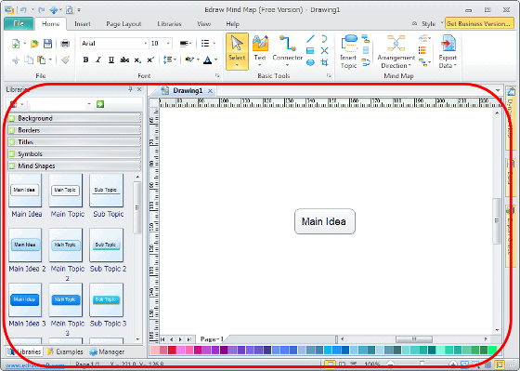Click the Copy icon
The height and width of the screenshot is (371, 520).
[29, 60]
